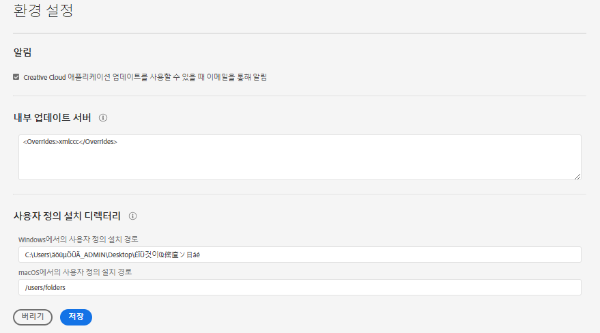Click the macOS에서의 사용자 정의 설치 경로 label
The image size is (600, 333).
tap(75, 272)
